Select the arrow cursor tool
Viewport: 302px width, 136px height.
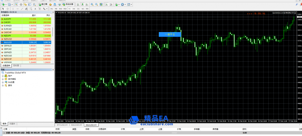pyautogui.click(x=3, y=9)
